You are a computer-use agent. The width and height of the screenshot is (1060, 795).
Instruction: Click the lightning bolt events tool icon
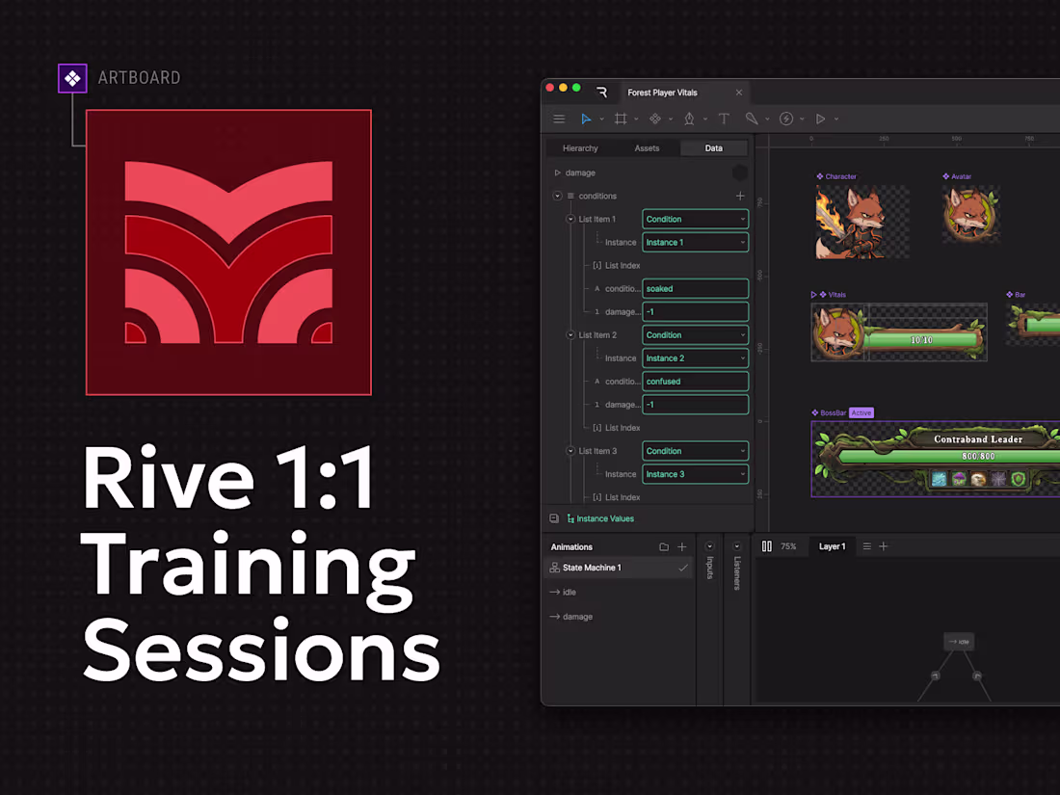[x=785, y=119]
